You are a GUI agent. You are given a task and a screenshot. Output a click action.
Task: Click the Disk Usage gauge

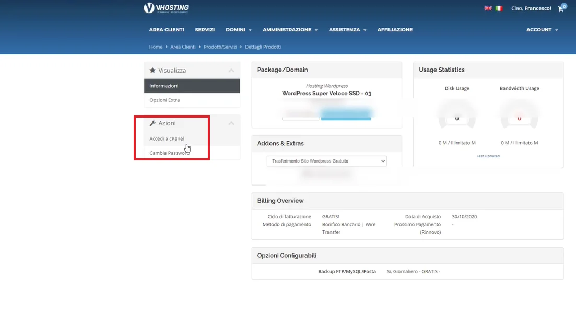pos(457,115)
